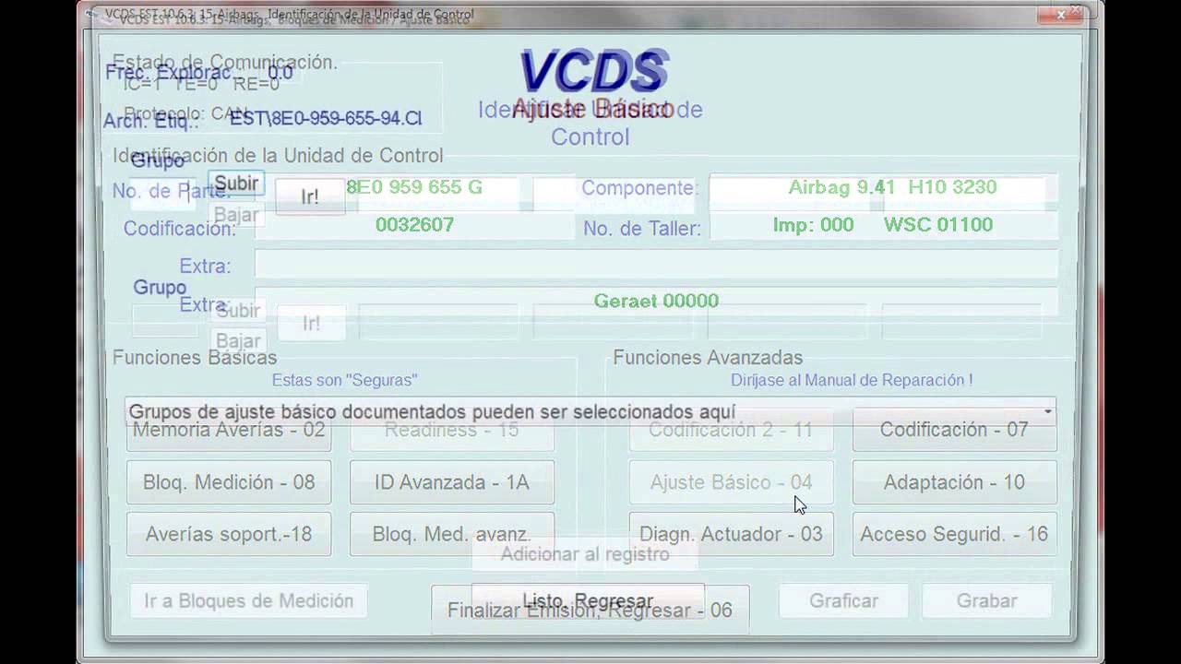Click Ir! in the upper Grupo row
This screenshot has width=1181, height=664.
tap(310, 197)
